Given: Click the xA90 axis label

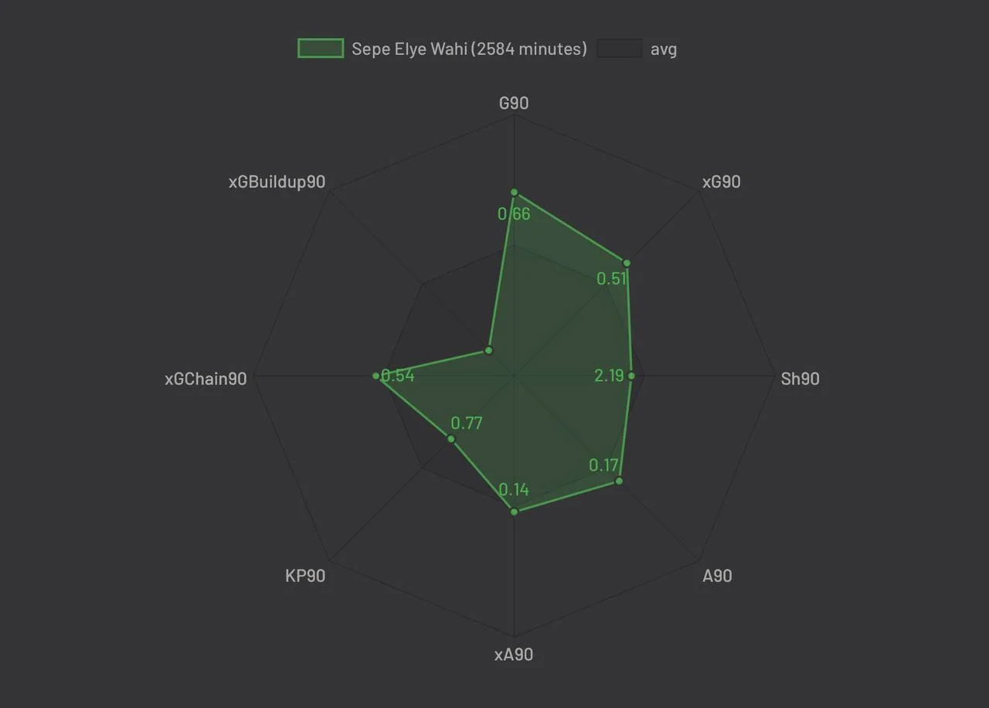Looking at the screenshot, I should point(514,655).
